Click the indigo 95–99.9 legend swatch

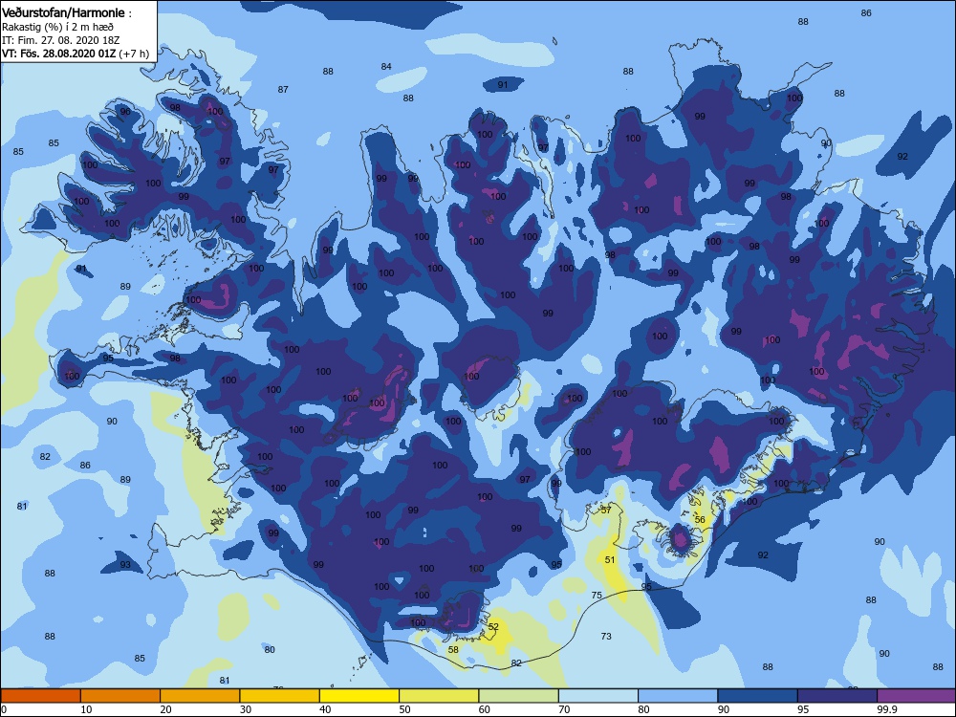pyautogui.click(x=837, y=696)
